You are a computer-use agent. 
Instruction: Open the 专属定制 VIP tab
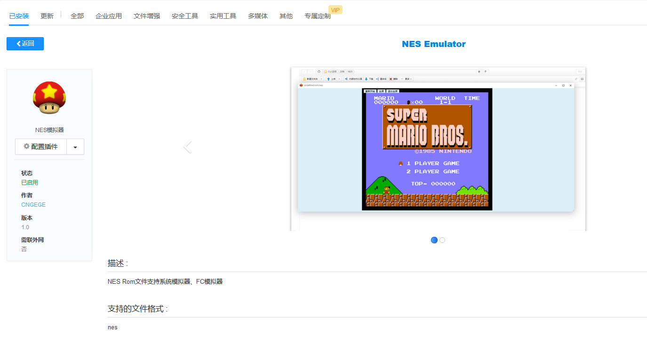(x=318, y=16)
